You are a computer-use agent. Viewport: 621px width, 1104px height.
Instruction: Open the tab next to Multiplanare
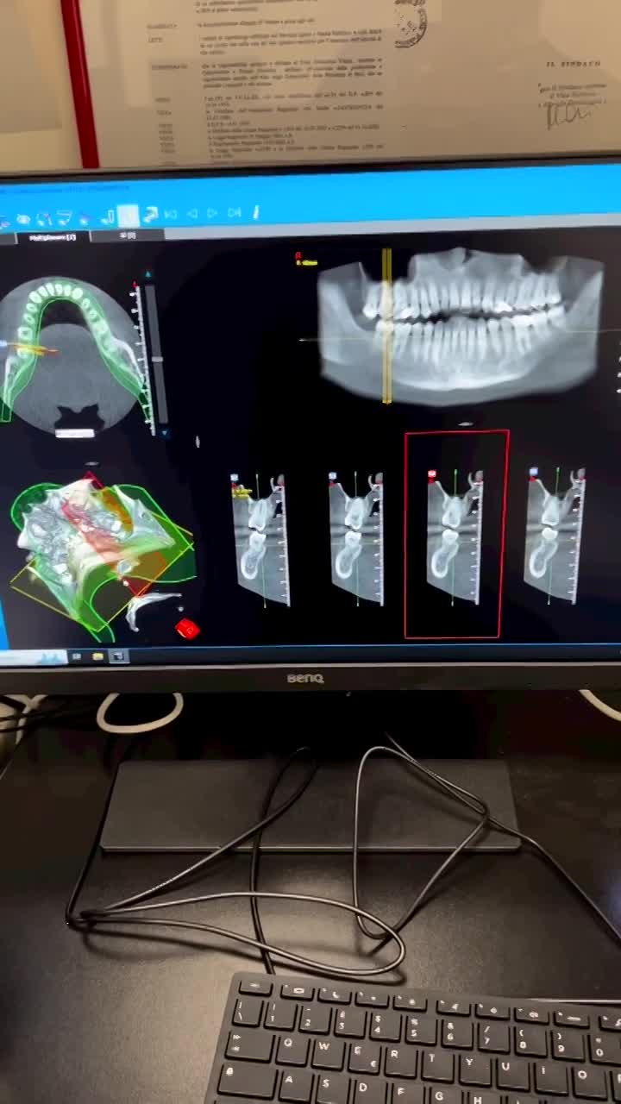coord(127,235)
